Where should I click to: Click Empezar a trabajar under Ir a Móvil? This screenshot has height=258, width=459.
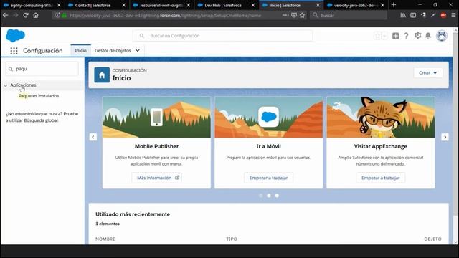[x=268, y=178]
